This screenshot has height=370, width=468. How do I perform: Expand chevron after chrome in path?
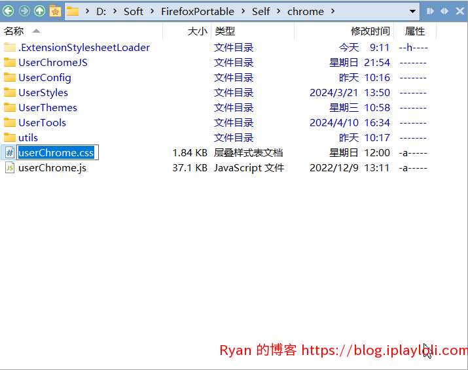[333, 11]
